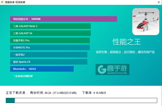Click the 性能之王 headline

pyautogui.click(x=127, y=42)
